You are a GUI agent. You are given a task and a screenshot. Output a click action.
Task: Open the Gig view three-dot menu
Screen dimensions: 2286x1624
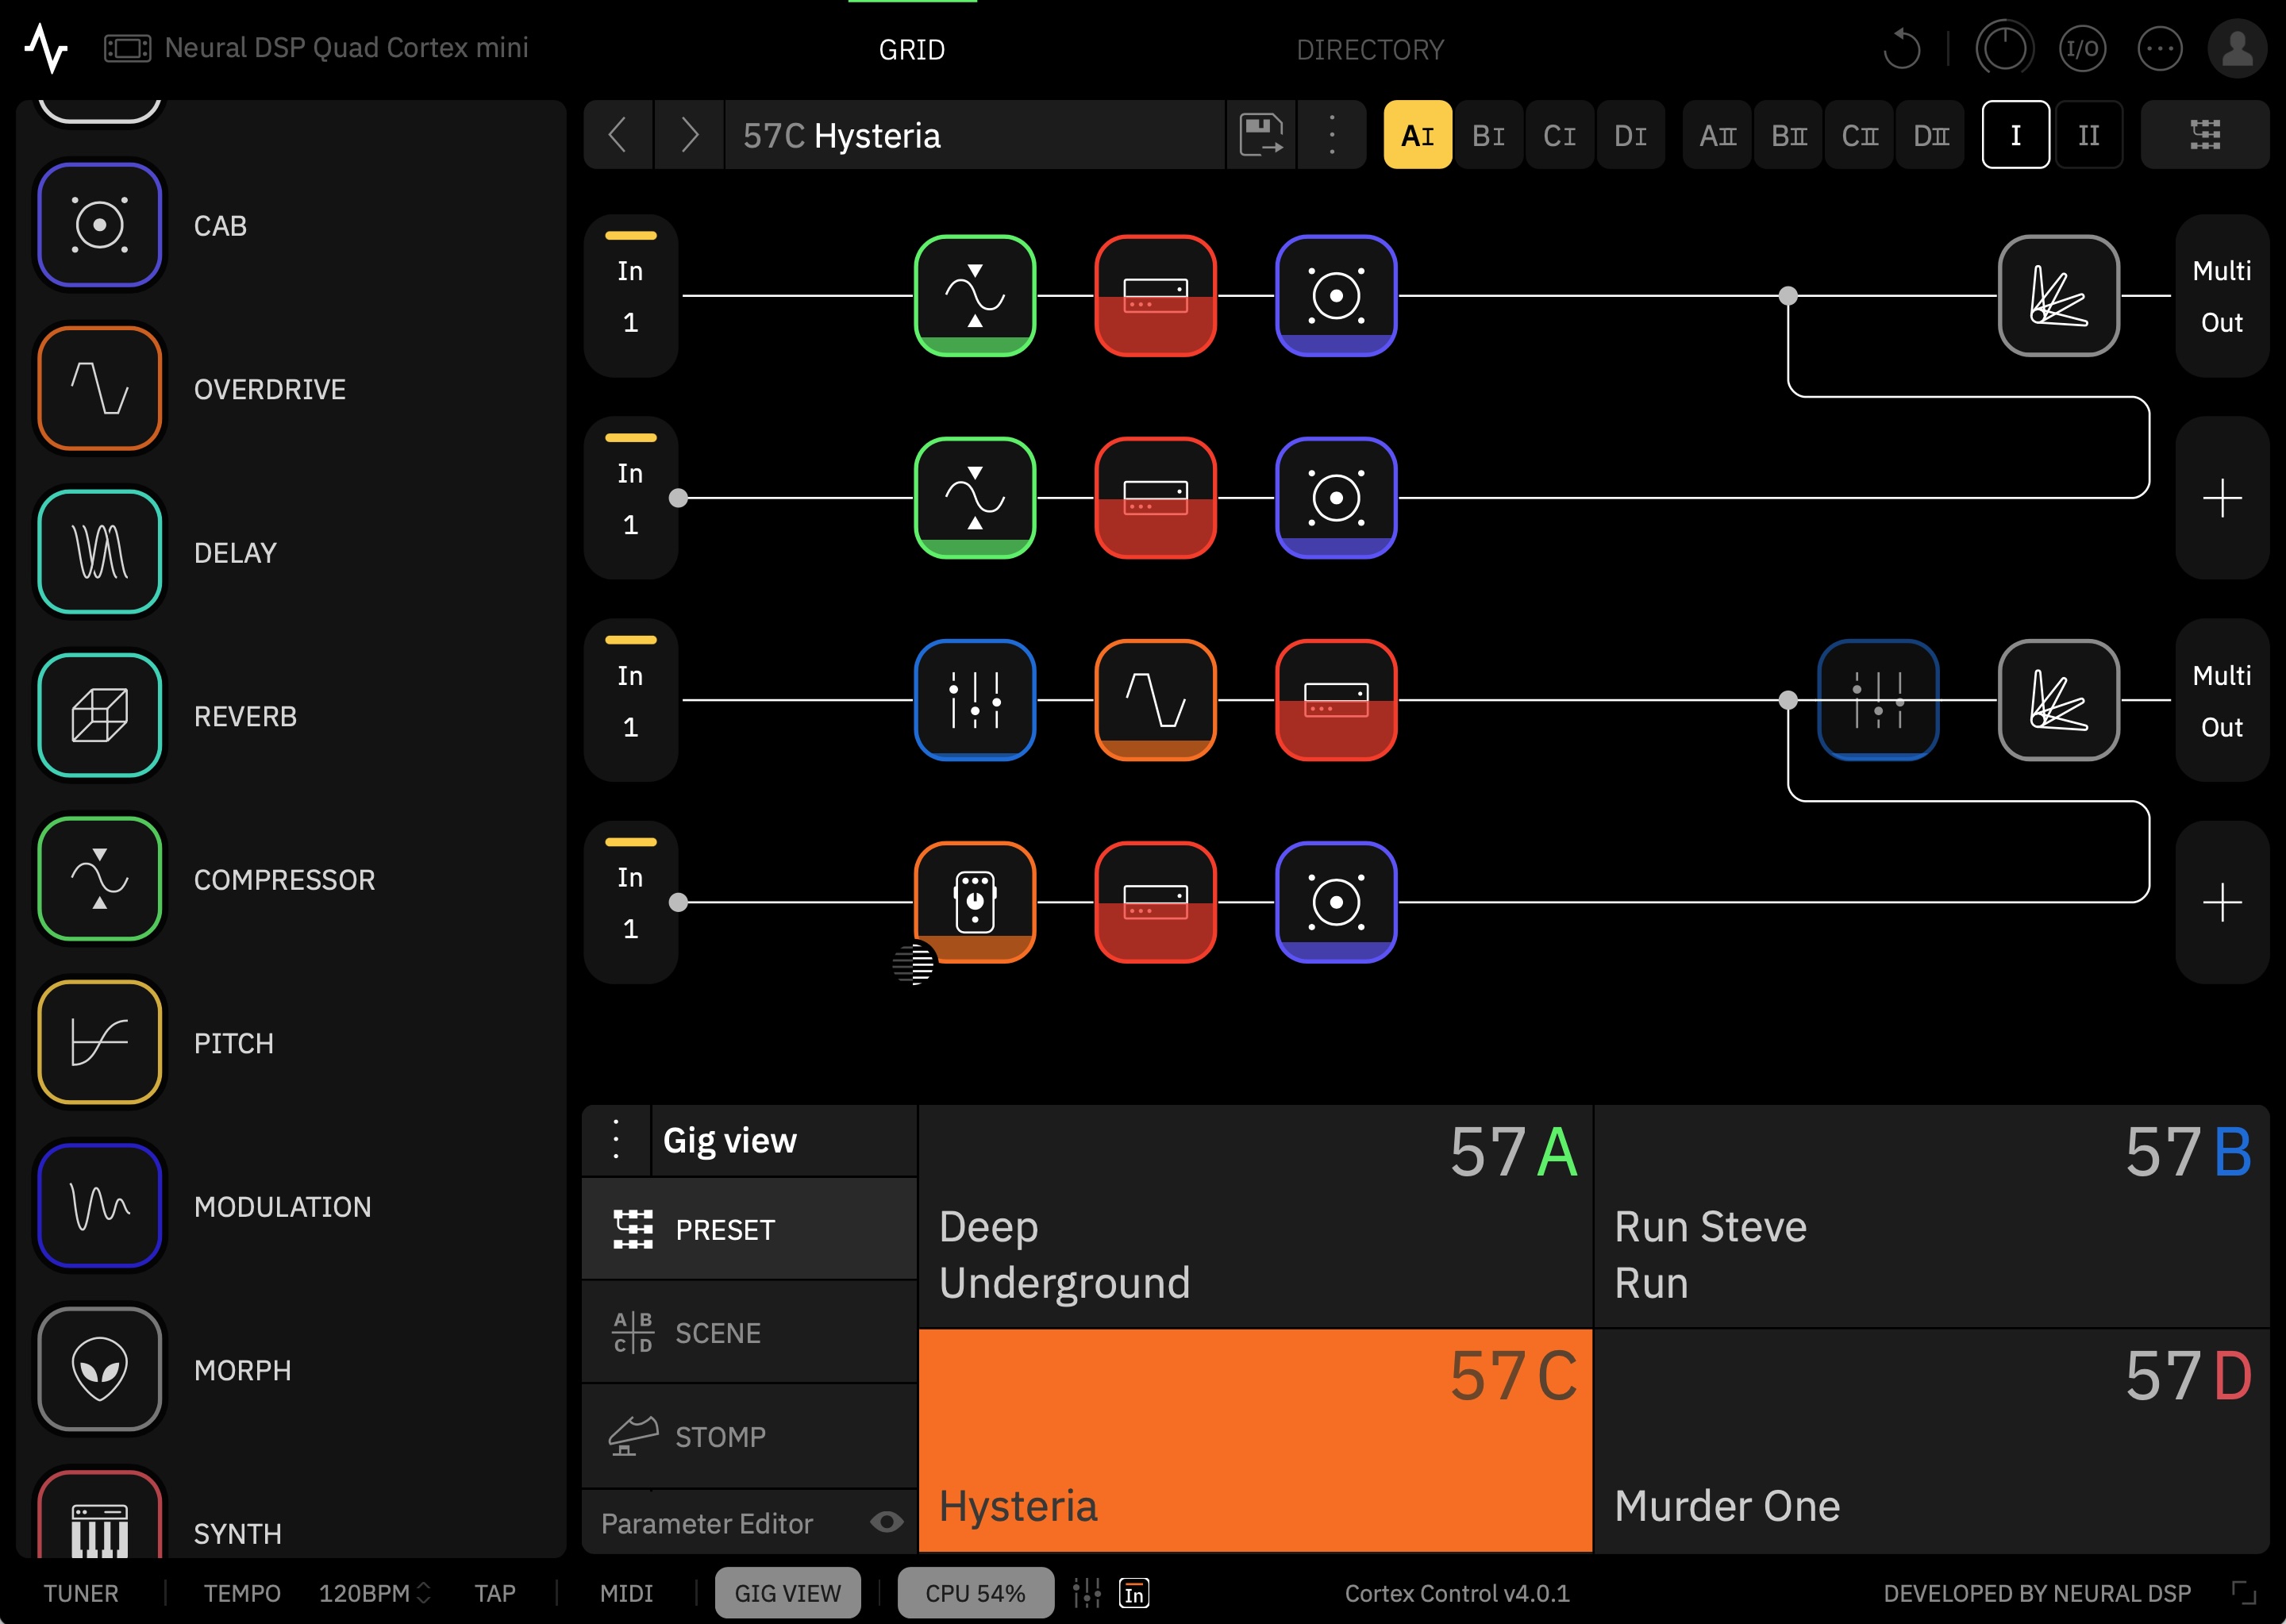coord(616,1140)
